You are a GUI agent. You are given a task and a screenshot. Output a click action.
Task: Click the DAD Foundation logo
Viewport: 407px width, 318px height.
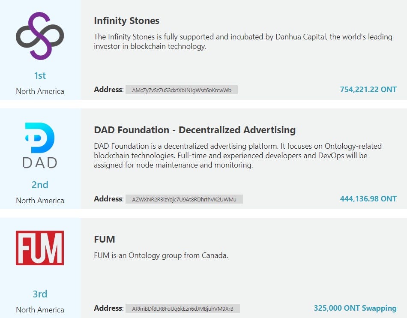(x=40, y=145)
